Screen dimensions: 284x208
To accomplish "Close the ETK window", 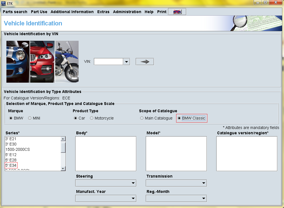I will point(276,3).
